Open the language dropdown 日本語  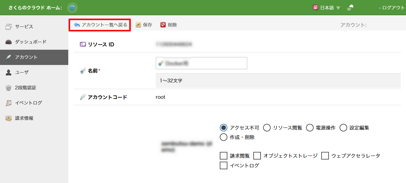(x=326, y=8)
